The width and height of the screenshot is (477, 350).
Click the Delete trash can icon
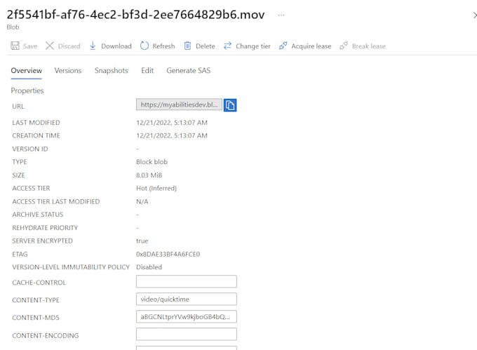188,46
